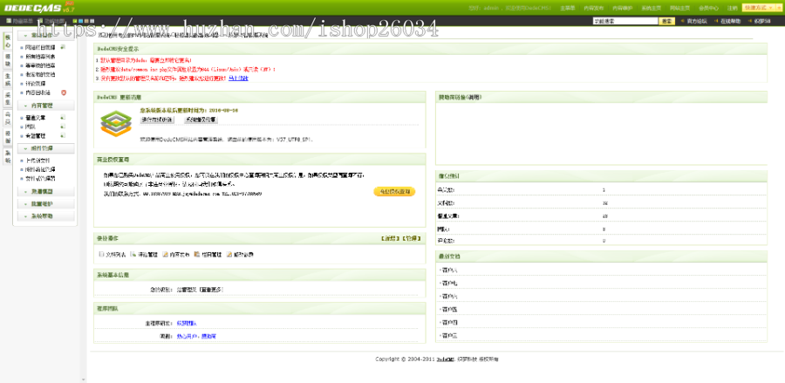785x383 pixels.
Task: Open 修改参数 shortcut in quick operations
Action: 241,255
